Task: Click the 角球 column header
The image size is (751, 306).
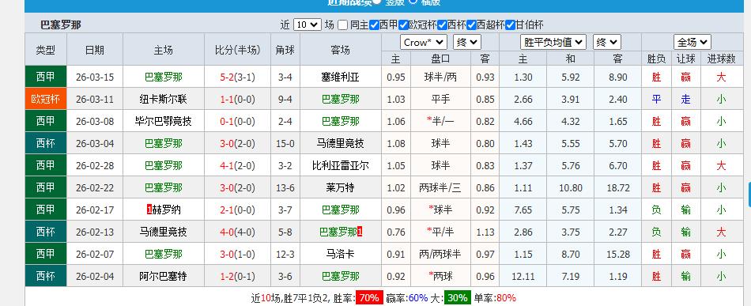Action: tap(285, 50)
